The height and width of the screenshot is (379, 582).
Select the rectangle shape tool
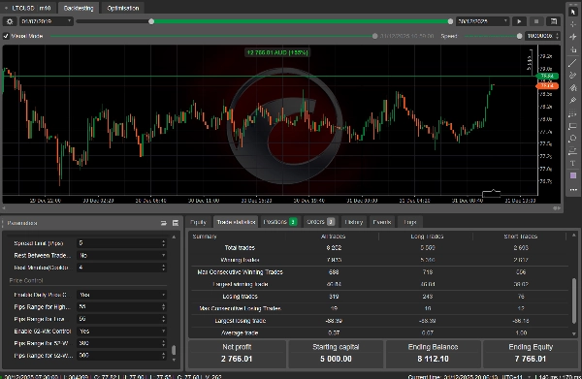click(x=573, y=126)
